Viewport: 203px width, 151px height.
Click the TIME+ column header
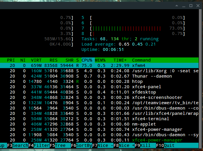(x=121, y=60)
